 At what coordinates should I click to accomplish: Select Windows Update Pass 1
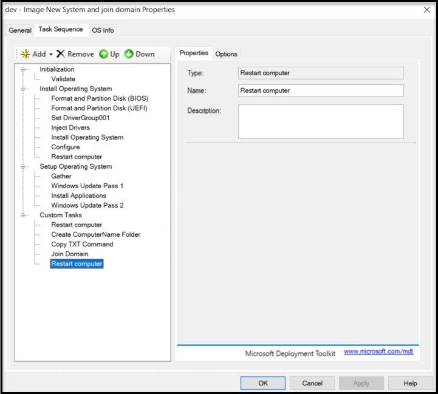pyautogui.click(x=87, y=186)
